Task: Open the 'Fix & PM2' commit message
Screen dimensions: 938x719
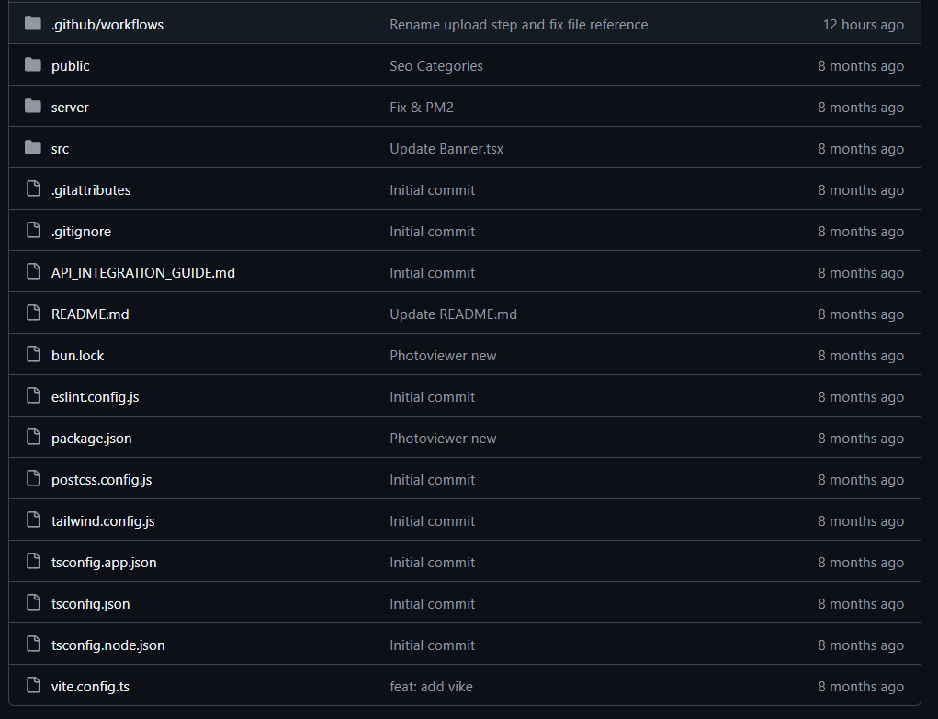Action: click(421, 108)
